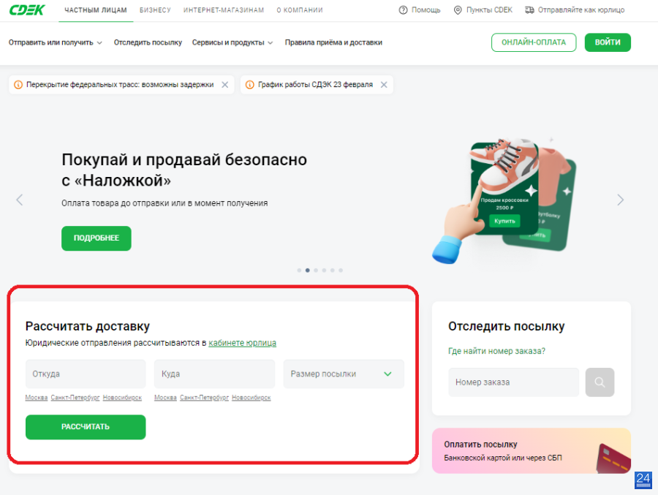
Task: Click the truck icon for Отправляйте как юрлицо
Action: tap(529, 10)
